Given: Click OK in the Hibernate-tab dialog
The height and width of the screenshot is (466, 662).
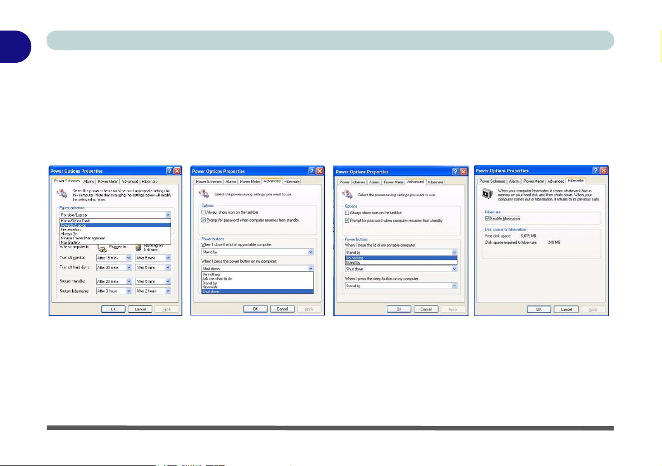Looking at the screenshot, I should [x=539, y=309].
